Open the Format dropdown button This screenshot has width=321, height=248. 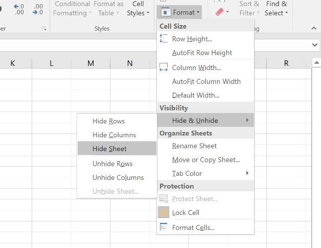(179, 12)
